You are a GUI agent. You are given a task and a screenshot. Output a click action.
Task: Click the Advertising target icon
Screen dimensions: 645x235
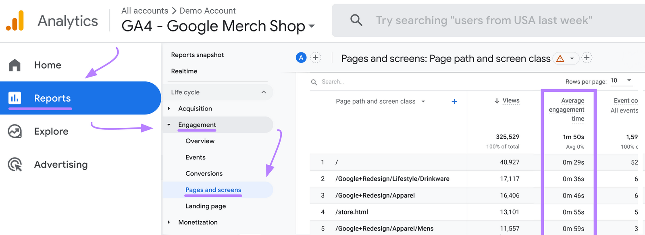pyautogui.click(x=15, y=164)
